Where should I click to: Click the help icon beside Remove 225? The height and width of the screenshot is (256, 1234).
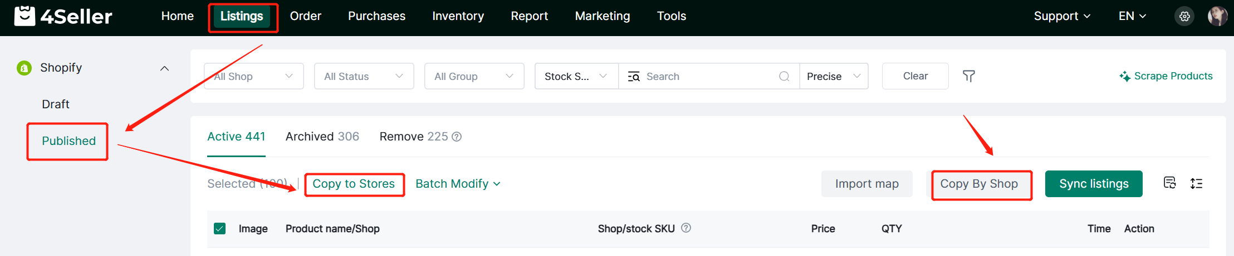tap(457, 137)
